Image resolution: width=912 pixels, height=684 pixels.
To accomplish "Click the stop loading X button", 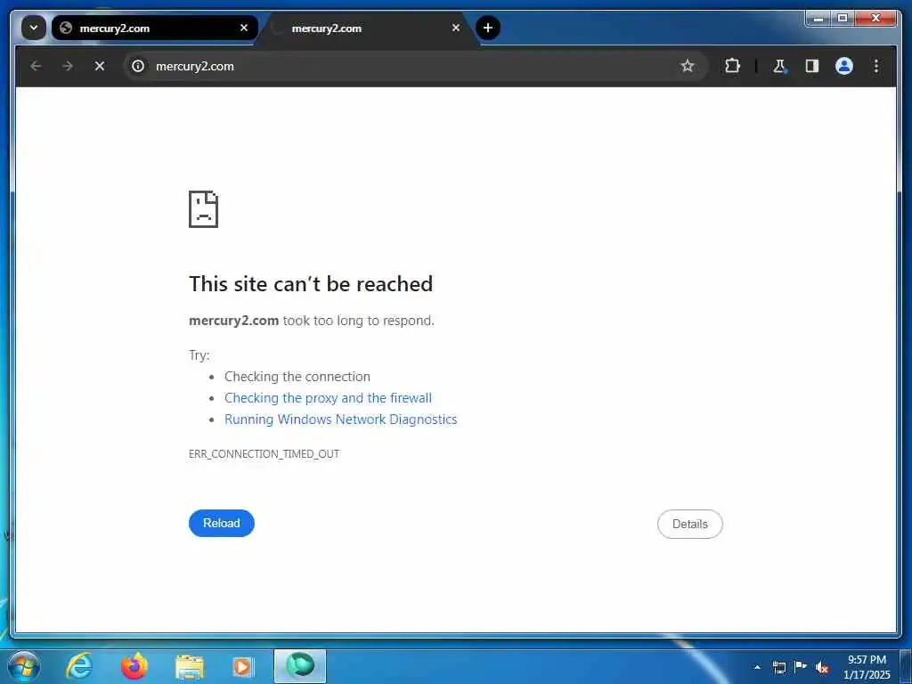I will (100, 66).
